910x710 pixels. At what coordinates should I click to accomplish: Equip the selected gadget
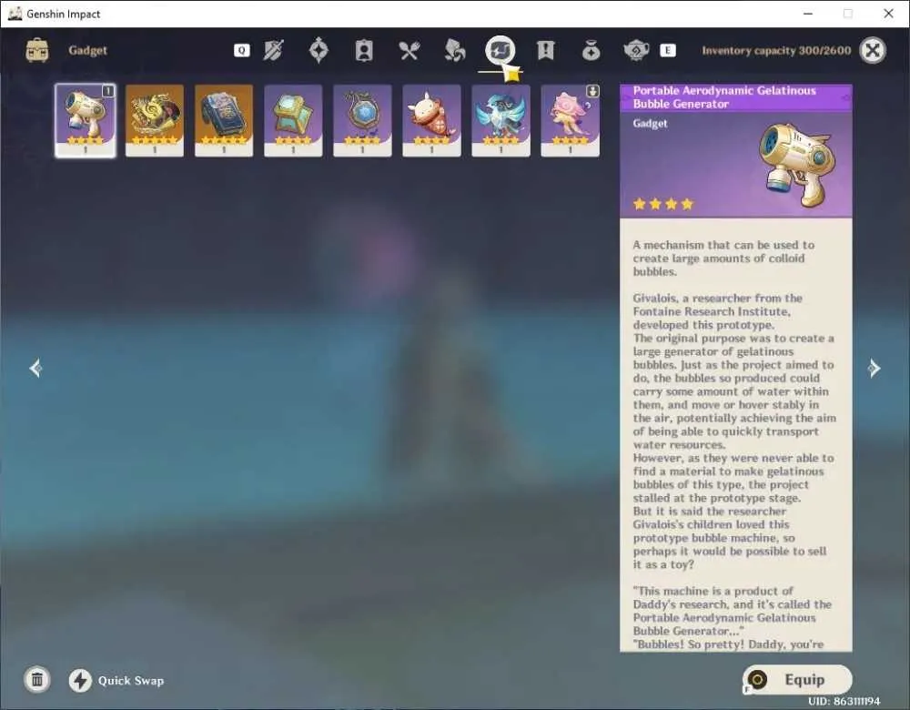(x=797, y=680)
